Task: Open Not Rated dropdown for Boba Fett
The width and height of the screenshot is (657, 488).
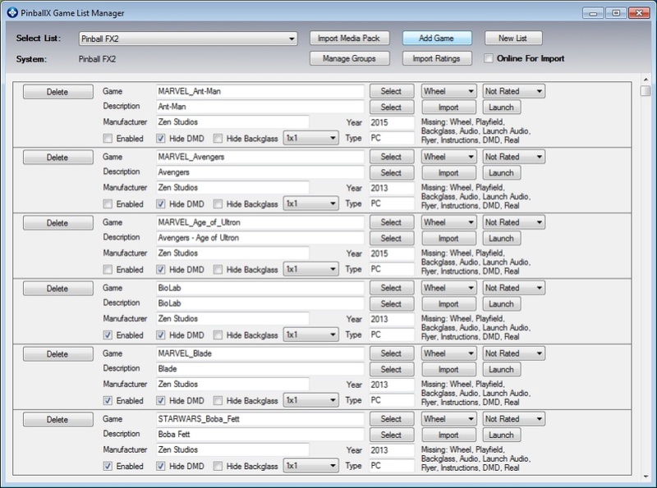Action: pyautogui.click(x=514, y=419)
